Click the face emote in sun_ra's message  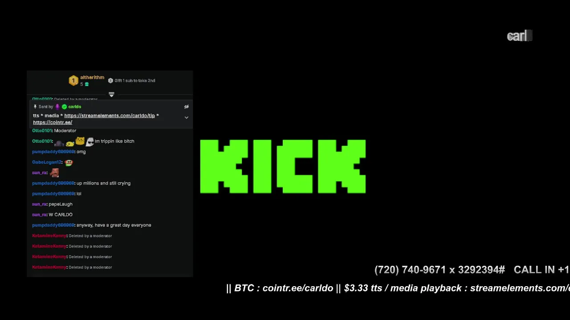(54, 172)
